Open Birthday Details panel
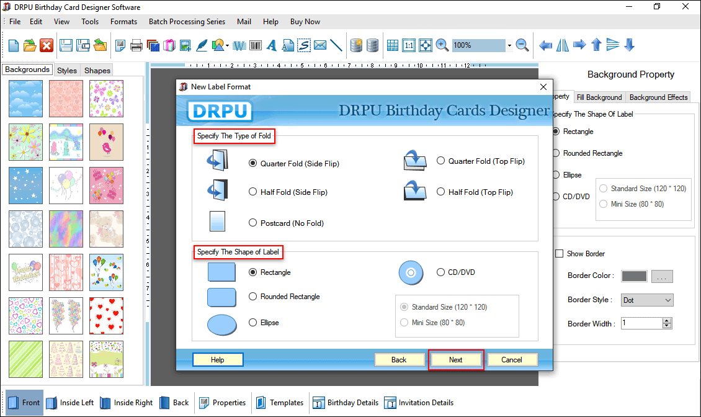Image resolution: width=701 pixels, height=417 pixels. click(x=346, y=403)
